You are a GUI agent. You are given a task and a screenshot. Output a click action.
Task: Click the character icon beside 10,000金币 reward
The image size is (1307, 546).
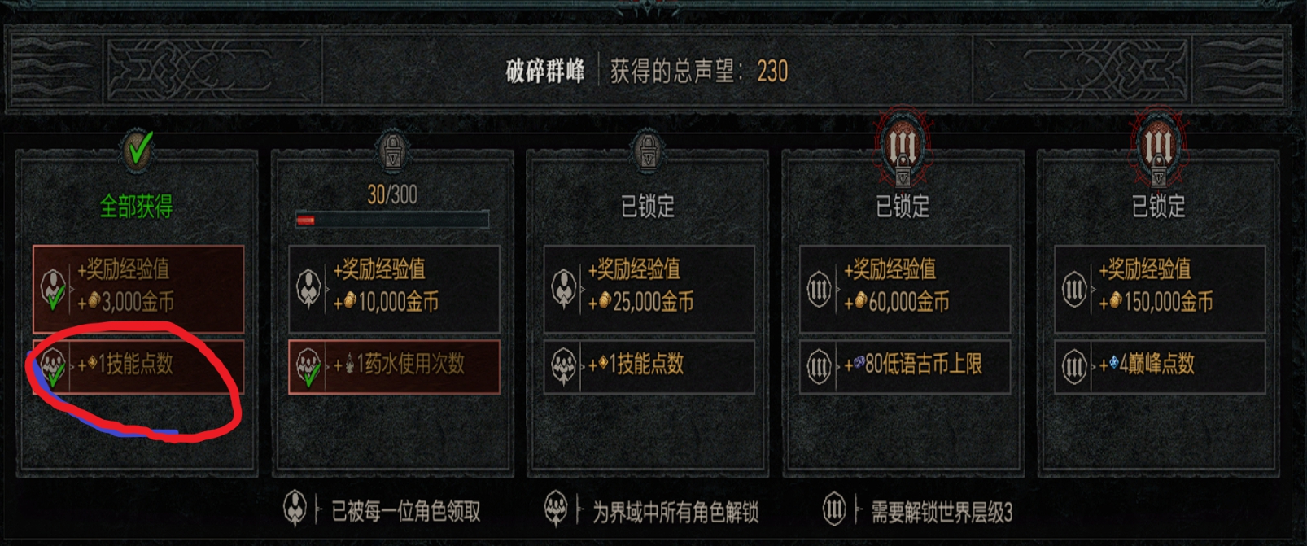(x=308, y=288)
